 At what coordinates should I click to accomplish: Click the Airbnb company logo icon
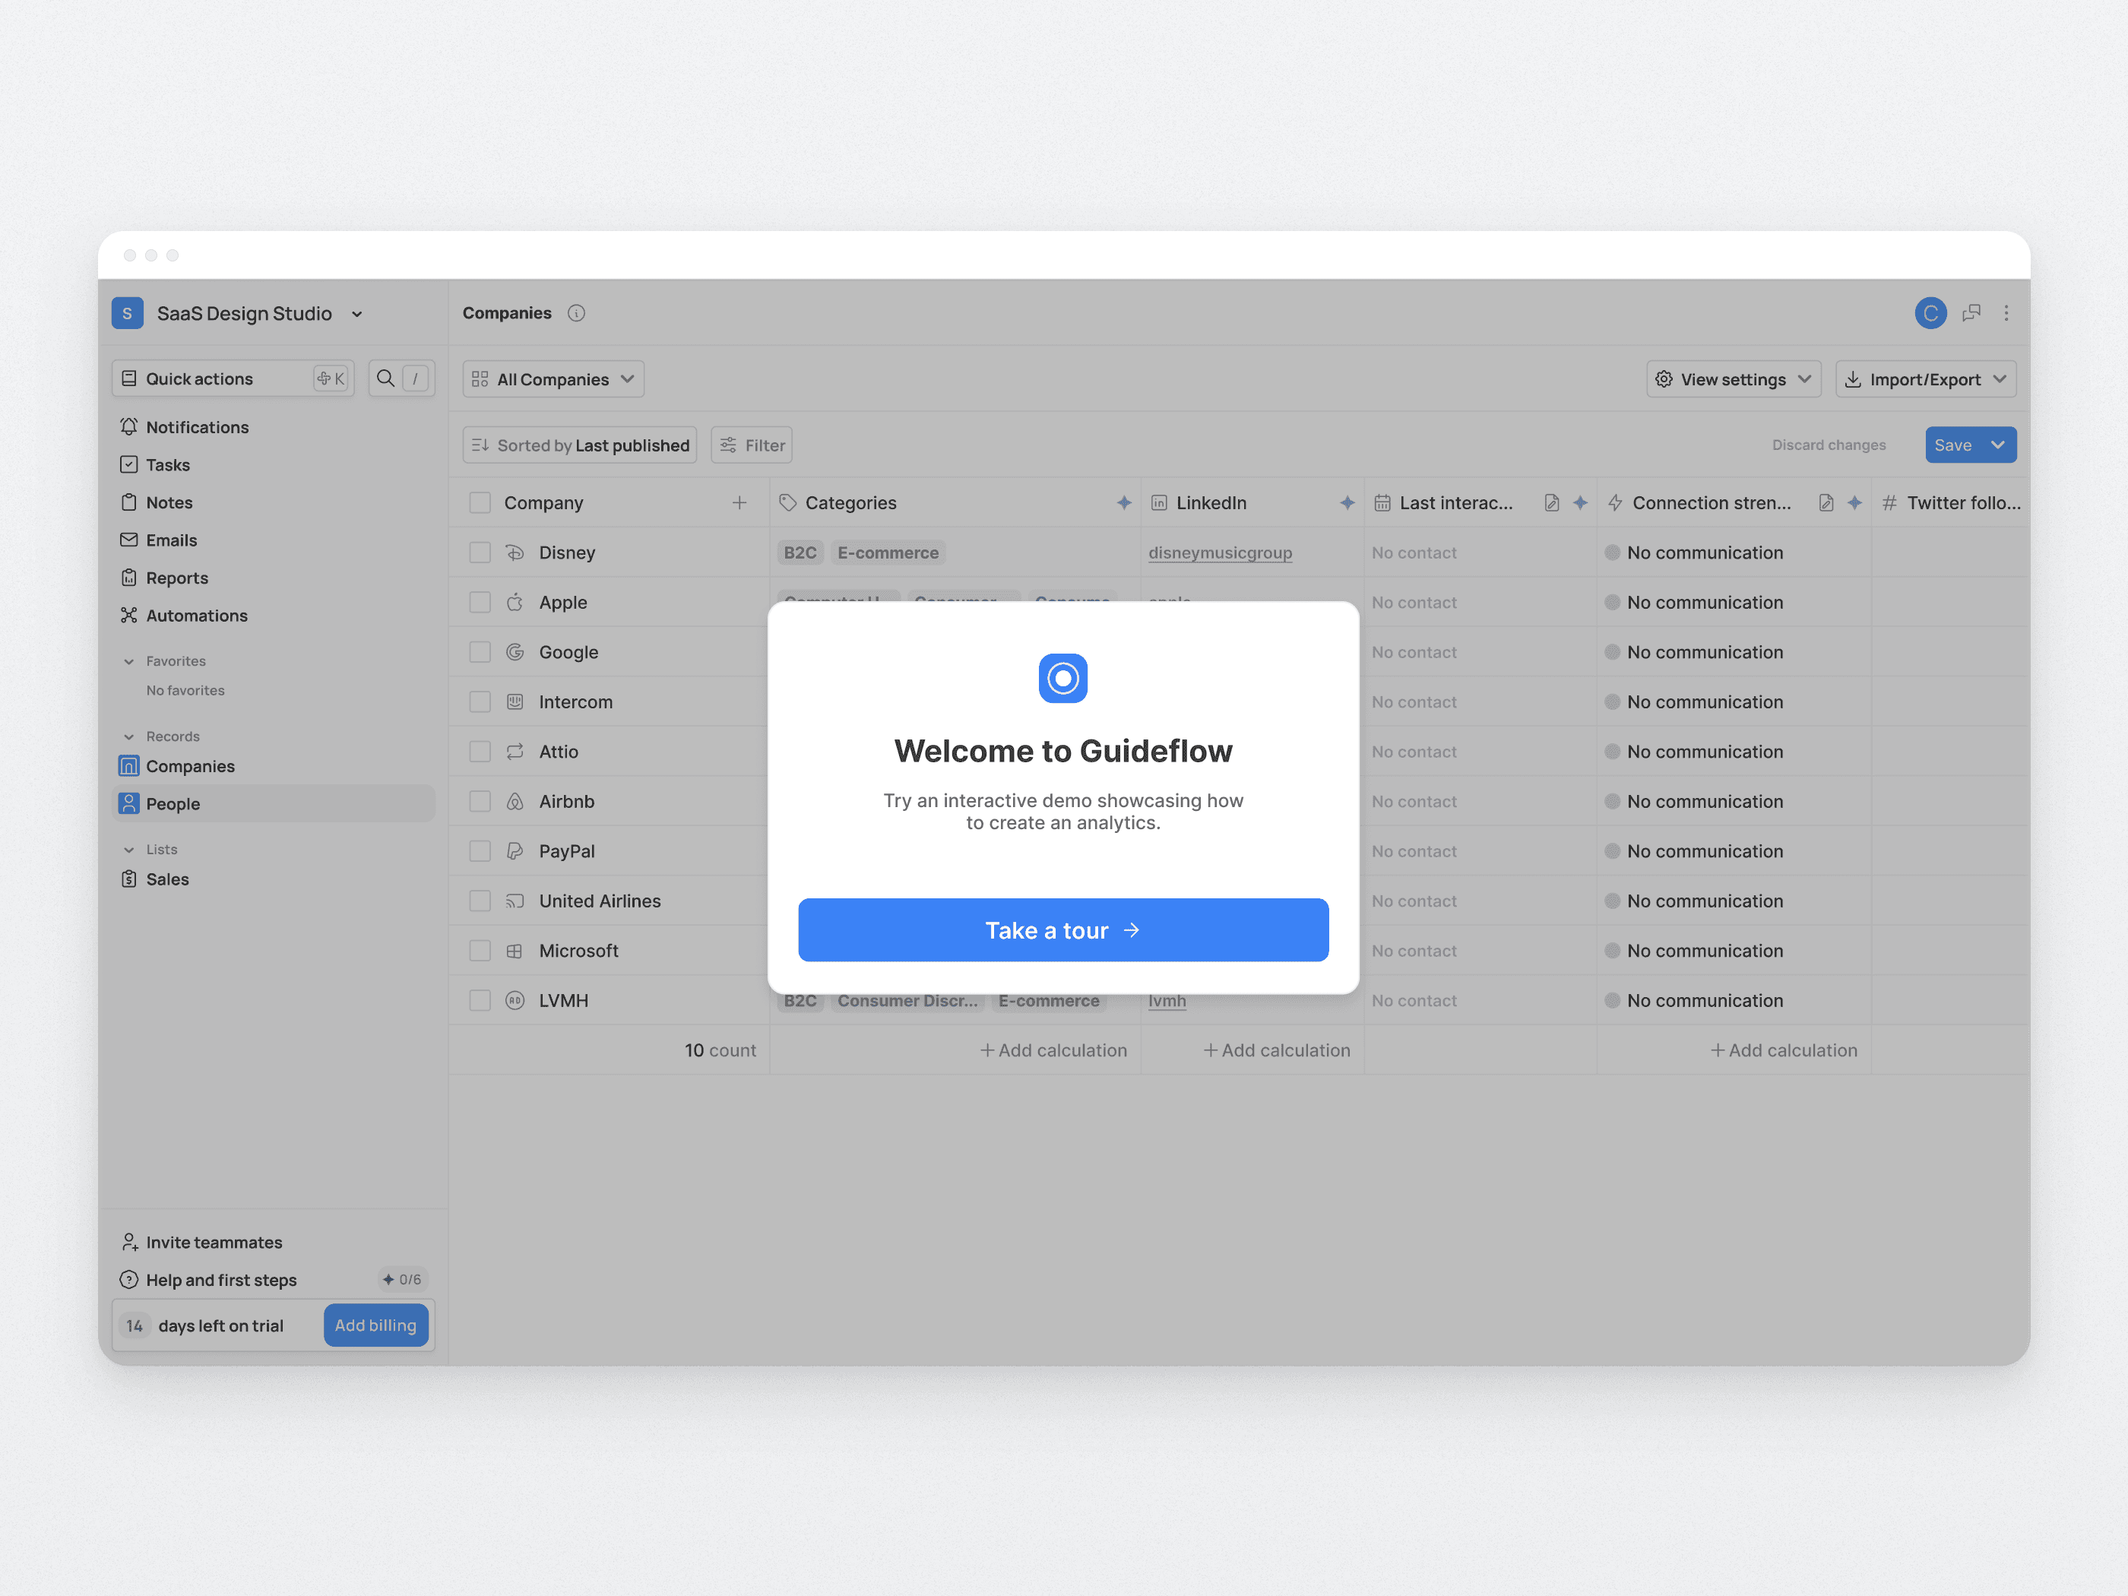coord(515,801)
